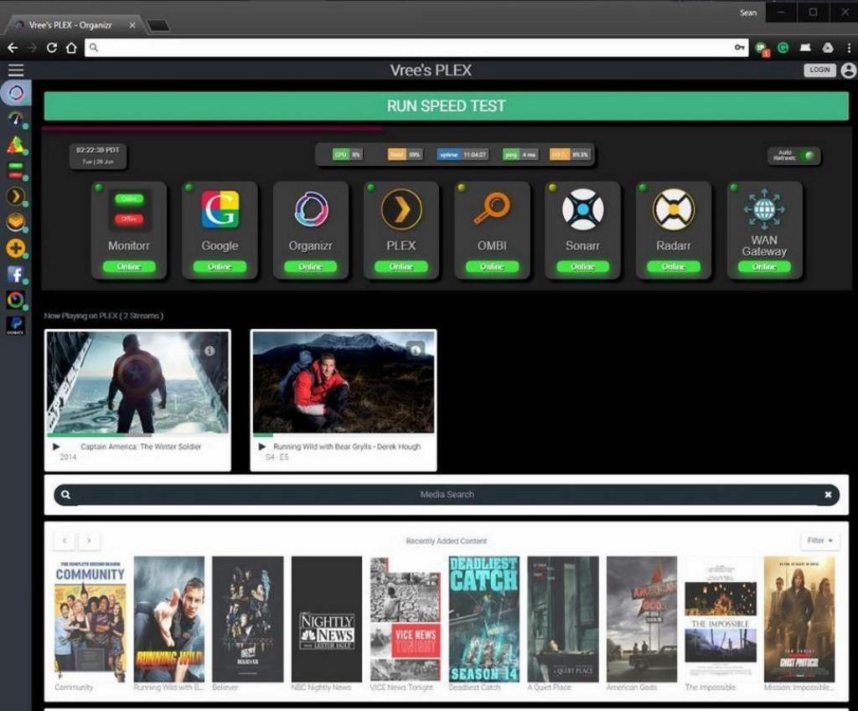Open the colorful pyramid sidebar tab

pos(16,144)
